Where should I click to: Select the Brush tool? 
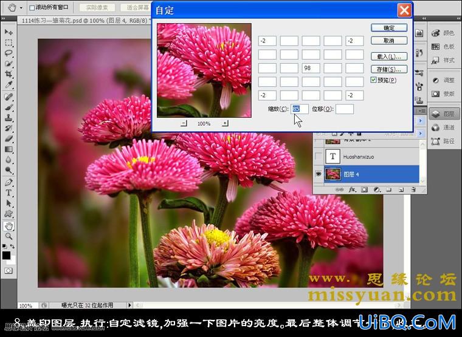click(9, 107)
